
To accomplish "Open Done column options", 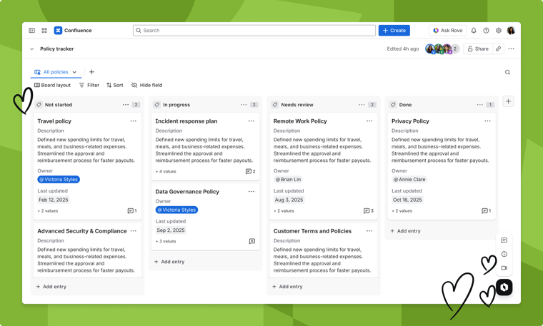I will coord(479,105).
